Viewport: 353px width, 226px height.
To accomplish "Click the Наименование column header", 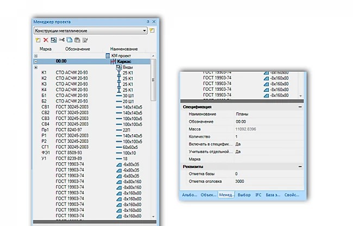I will 124,49.
